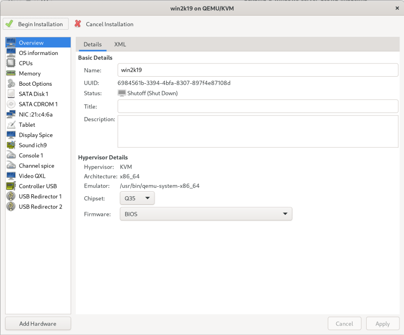Screen dimensions: 404x335
Task: Select the Memory module icon
Action: click(11, 73)
